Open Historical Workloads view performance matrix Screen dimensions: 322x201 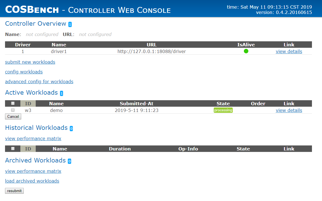click(x=33, y=138)
